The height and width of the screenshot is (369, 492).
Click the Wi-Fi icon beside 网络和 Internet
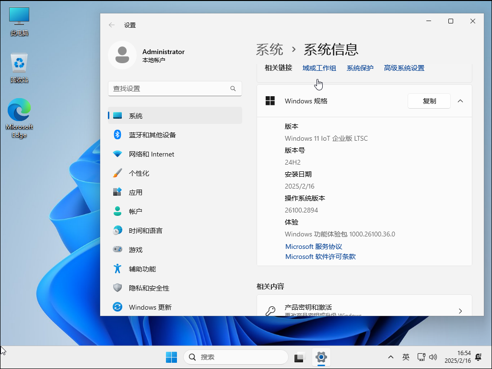[x=117, y=154]
